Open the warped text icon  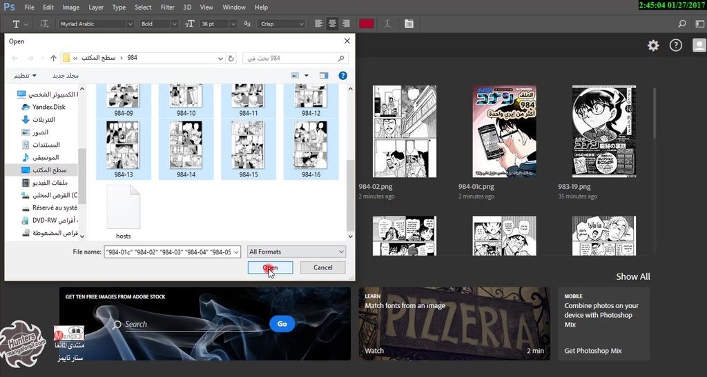point(387,24)
